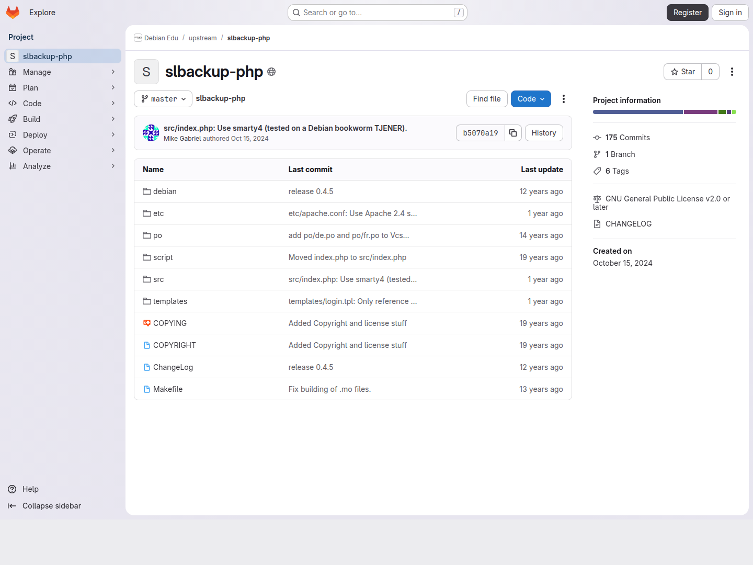Viewport: 753px width, 565px height.
Task: Click the Operate sidebar icon
Action: [13, 150]
